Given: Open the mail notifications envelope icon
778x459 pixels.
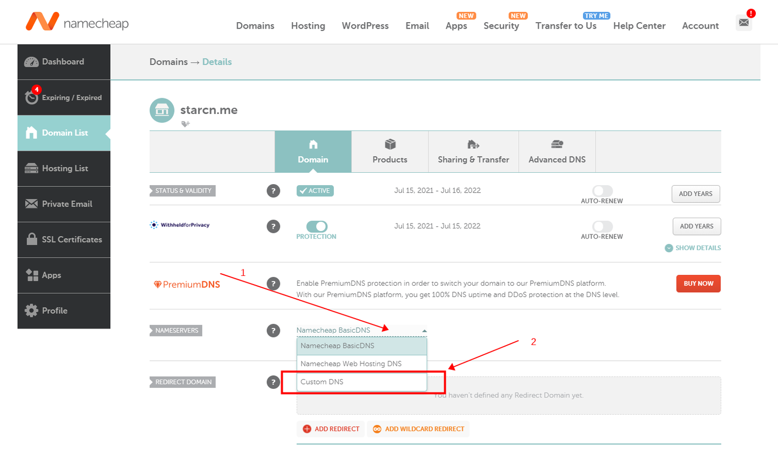Looking at the screenshot, I should point(744,23).
